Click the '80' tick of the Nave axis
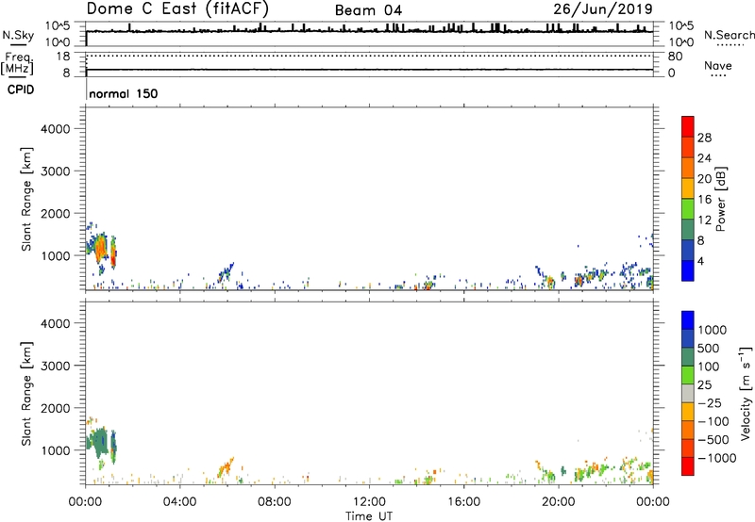 point(675,57)
